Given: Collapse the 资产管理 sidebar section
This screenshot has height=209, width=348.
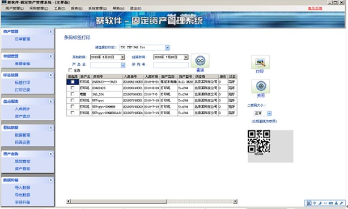Looking at the screenshot, I should pos(50,32).
